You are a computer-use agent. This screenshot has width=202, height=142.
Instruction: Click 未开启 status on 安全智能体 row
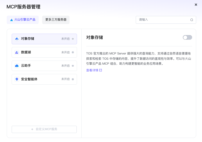[65, 79]
